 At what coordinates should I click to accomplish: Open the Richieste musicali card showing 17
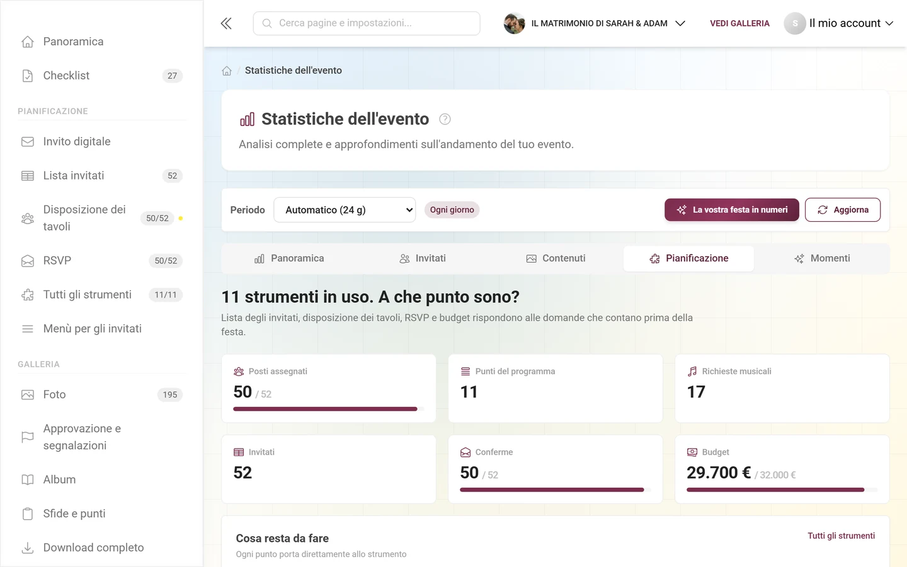tap(782, 388)
